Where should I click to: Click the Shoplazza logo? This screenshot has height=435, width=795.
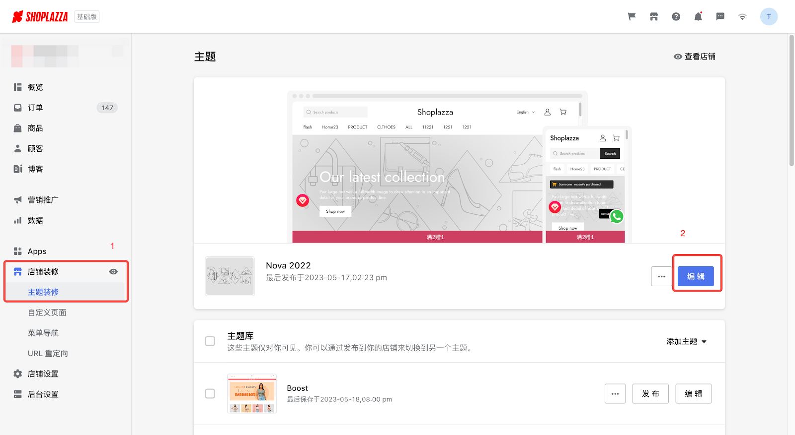tap(40, 17)
